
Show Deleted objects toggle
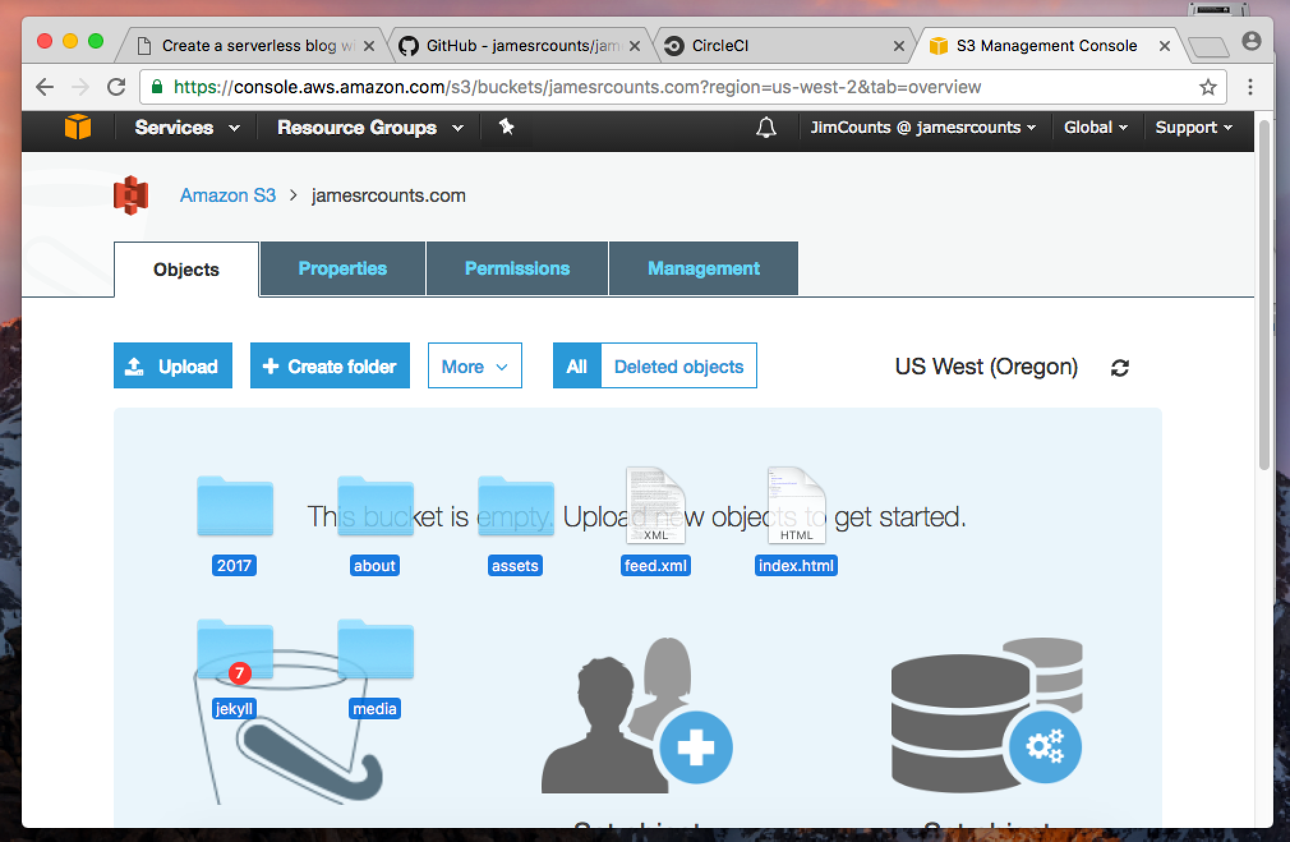pyautogui.click(x=679, y=366)
